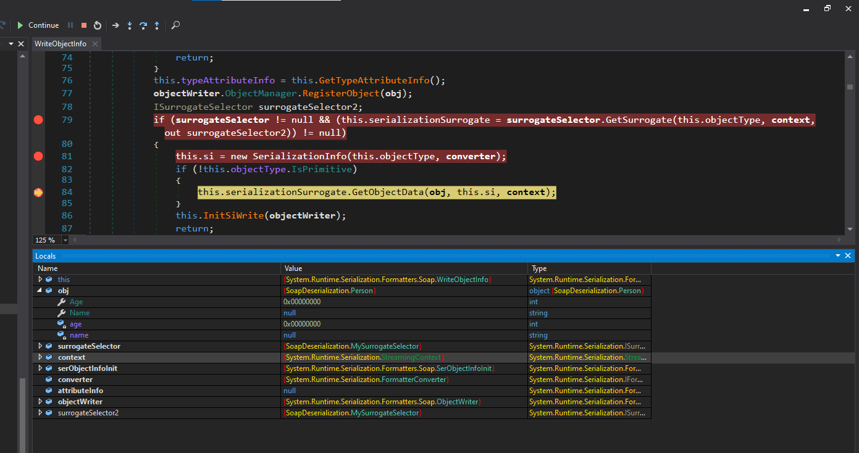859x453 pixels.
Task: Expand the surrogateSelector2 variable
Action: (x=41, y=413)
